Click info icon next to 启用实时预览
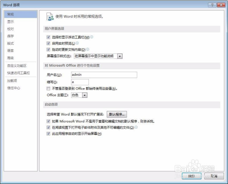The image size is (228, 184). click(77, 43)
